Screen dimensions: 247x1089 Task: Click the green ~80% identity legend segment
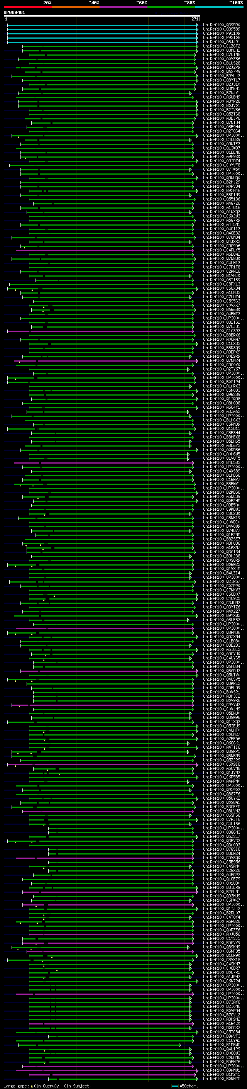(x=171, y=7)
